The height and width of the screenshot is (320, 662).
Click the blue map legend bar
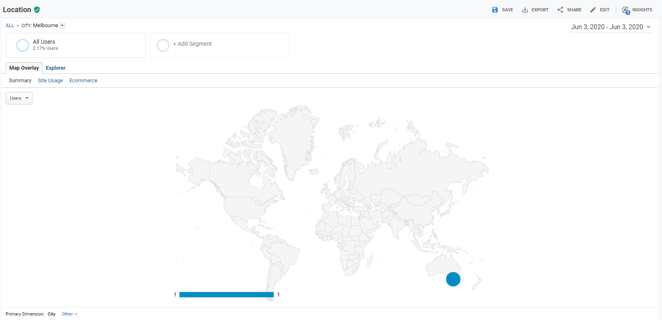pyautogui.click(x=226, y=294)
